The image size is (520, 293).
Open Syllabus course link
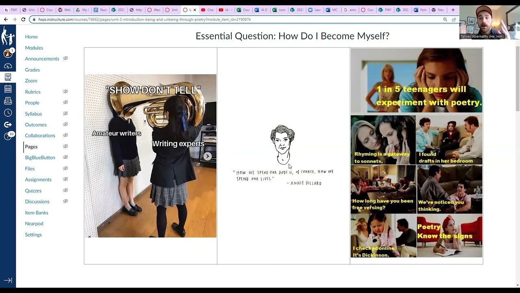pyautogui.click(x=33, y=114)
